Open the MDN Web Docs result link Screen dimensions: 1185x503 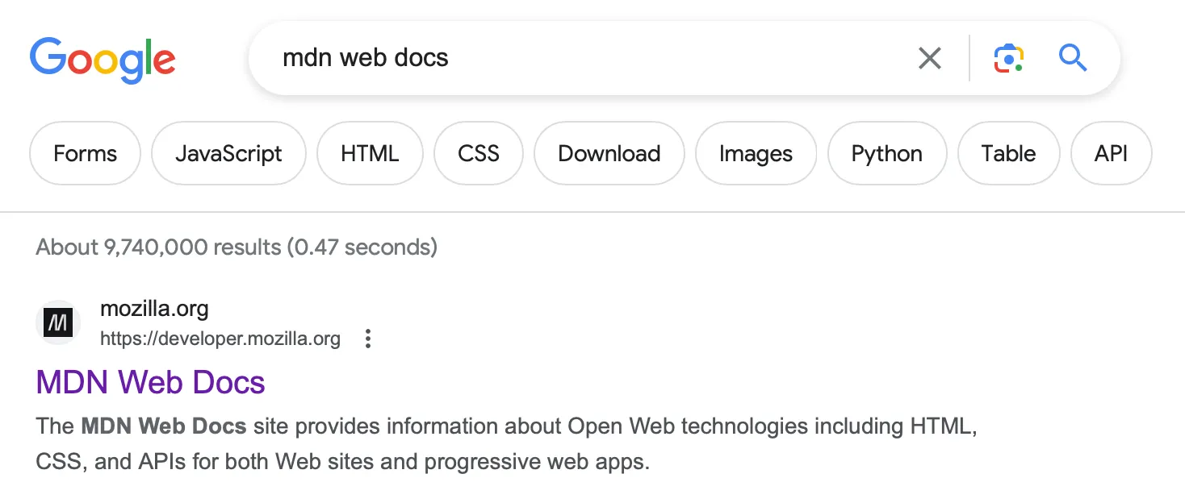151,382
